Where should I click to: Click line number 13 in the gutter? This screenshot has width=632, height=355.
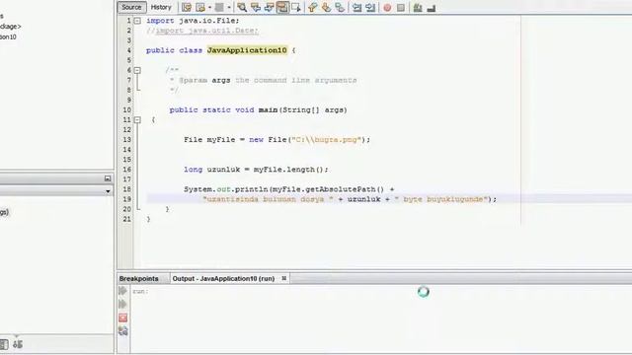127,140
